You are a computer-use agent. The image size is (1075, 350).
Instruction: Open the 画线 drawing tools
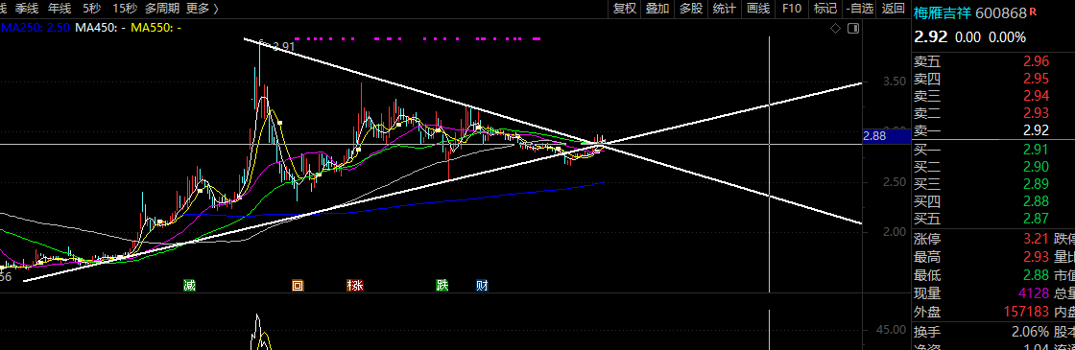pyautogui.click(x=758, y=9)
